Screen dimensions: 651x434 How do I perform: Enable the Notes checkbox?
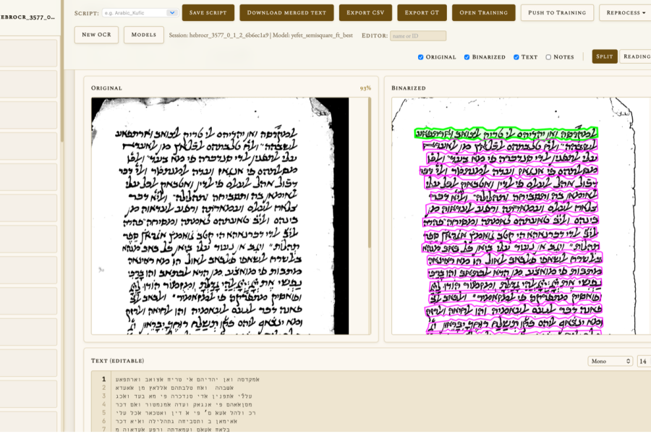pyautogui.click(x=548, y=57)
